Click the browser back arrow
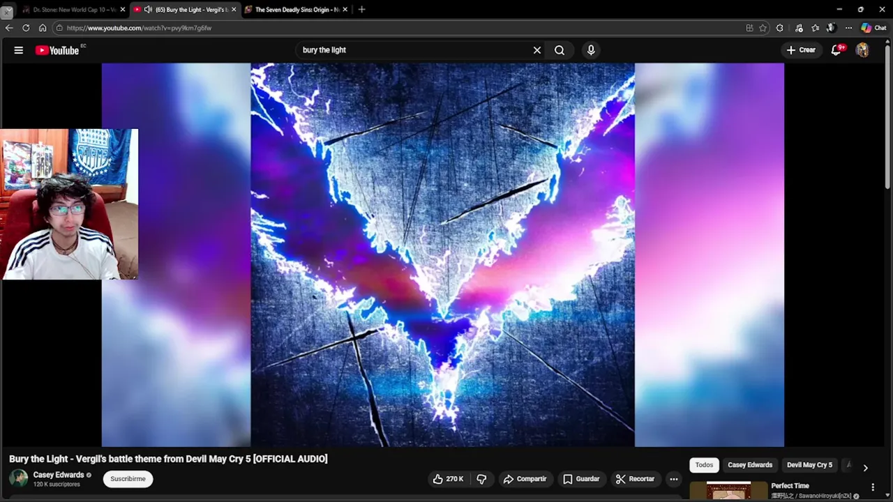 (x=9, y=28)
